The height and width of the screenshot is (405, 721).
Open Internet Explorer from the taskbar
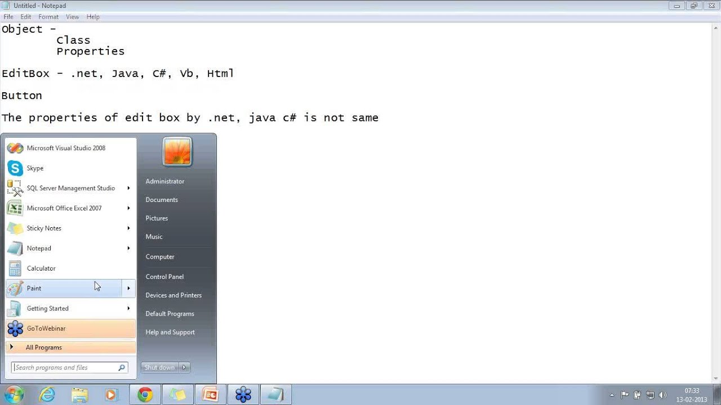coord(47,395)
